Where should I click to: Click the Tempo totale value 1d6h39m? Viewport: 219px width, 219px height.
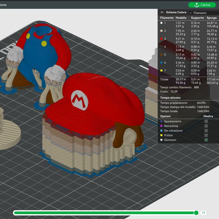pyautogui.click(x=203, y=111)
